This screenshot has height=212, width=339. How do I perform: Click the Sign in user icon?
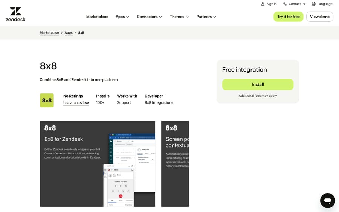(x=263, y=4)
